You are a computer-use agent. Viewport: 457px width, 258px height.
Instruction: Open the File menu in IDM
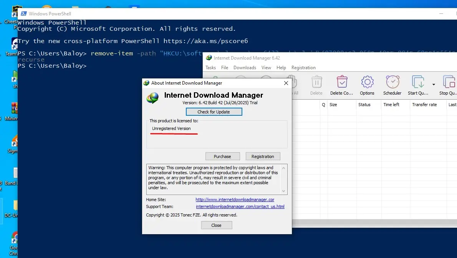[x=224, y=67]
